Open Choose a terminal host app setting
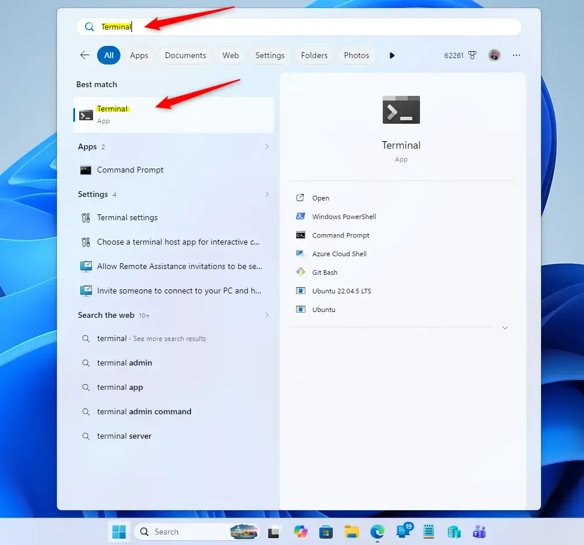This screenshot has height=545, width=584. coord(173,242)
